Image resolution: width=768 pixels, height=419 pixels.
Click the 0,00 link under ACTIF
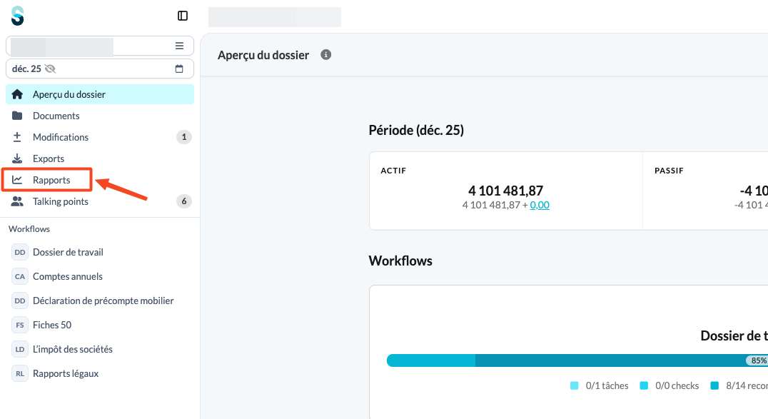pos(540,205)
